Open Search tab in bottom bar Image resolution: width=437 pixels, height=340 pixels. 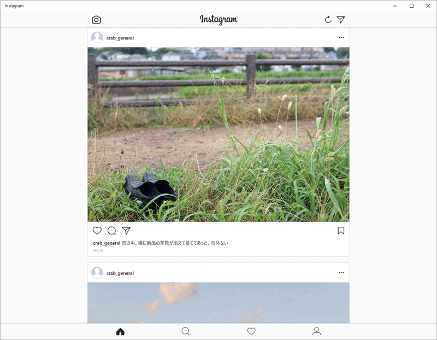186,331
